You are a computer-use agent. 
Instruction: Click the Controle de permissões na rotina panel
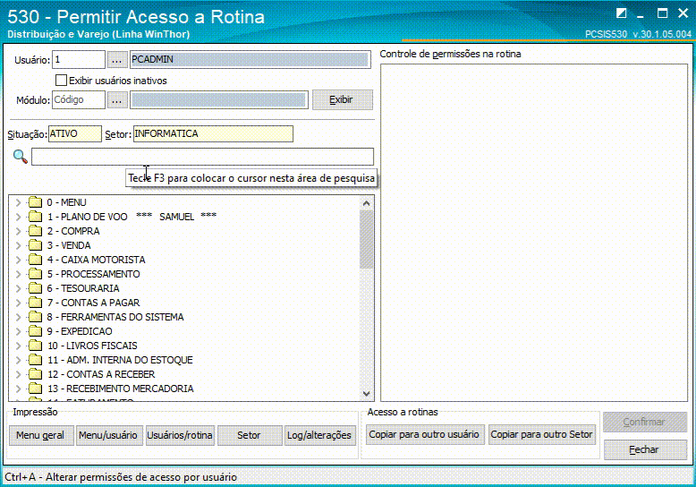534,233
